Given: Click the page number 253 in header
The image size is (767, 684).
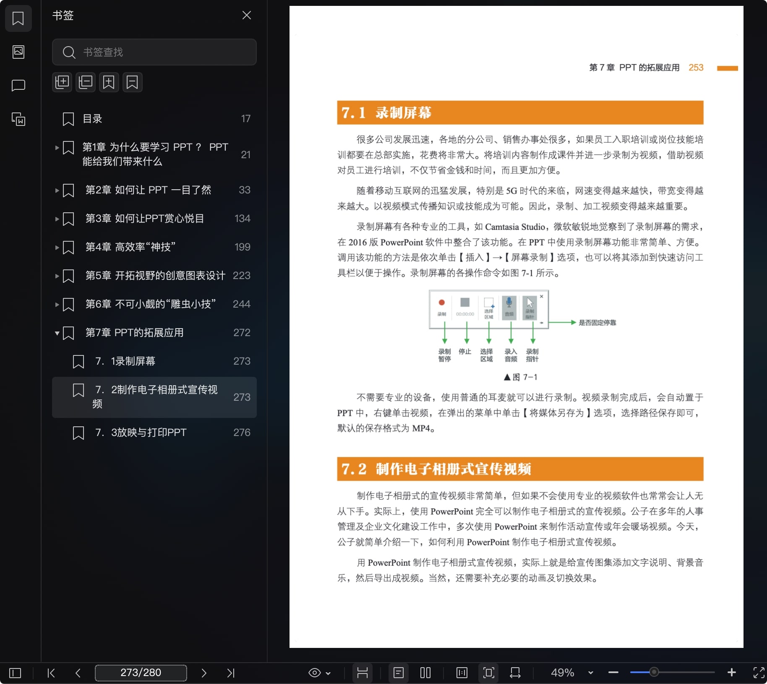Looking at the screenshot, I should [x=696, y=68].
